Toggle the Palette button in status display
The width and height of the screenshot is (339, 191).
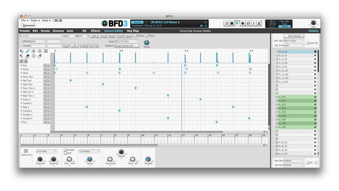pos(285,27)
